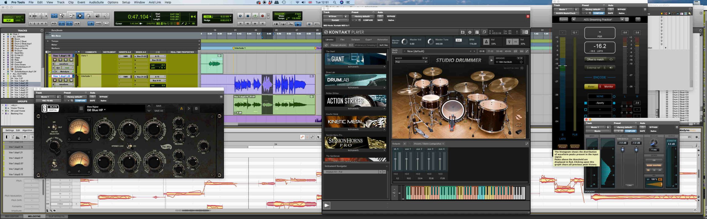707x219 pixels.
Task: Mute the Vox 1.dup1.19 track
Action: click(71, 60)
